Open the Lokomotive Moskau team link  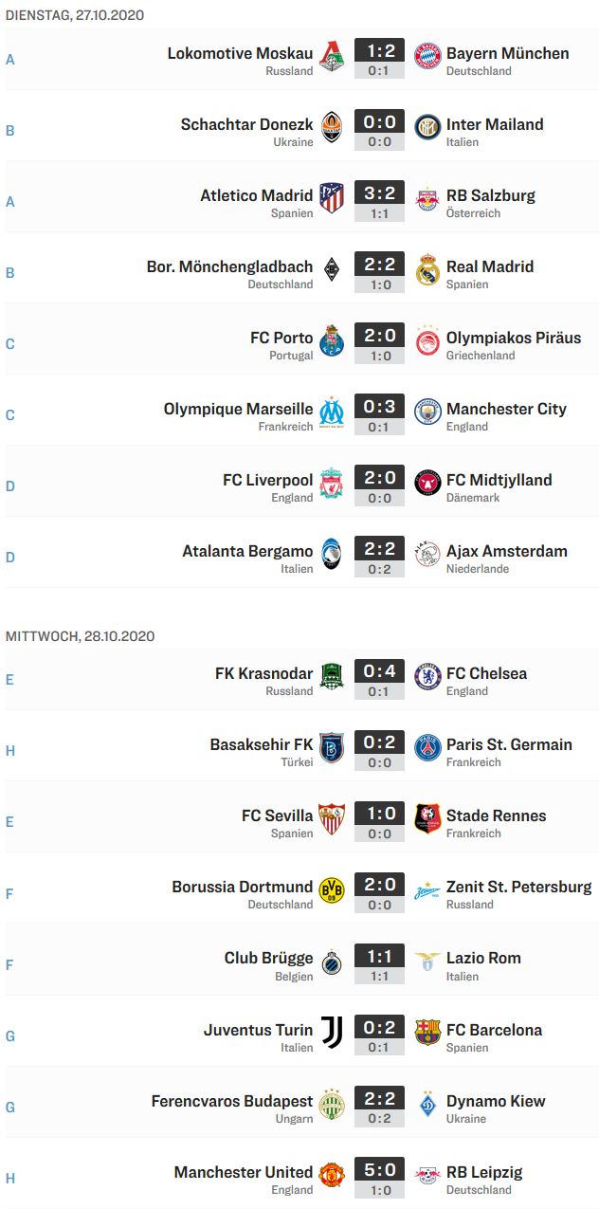(240, 53)
